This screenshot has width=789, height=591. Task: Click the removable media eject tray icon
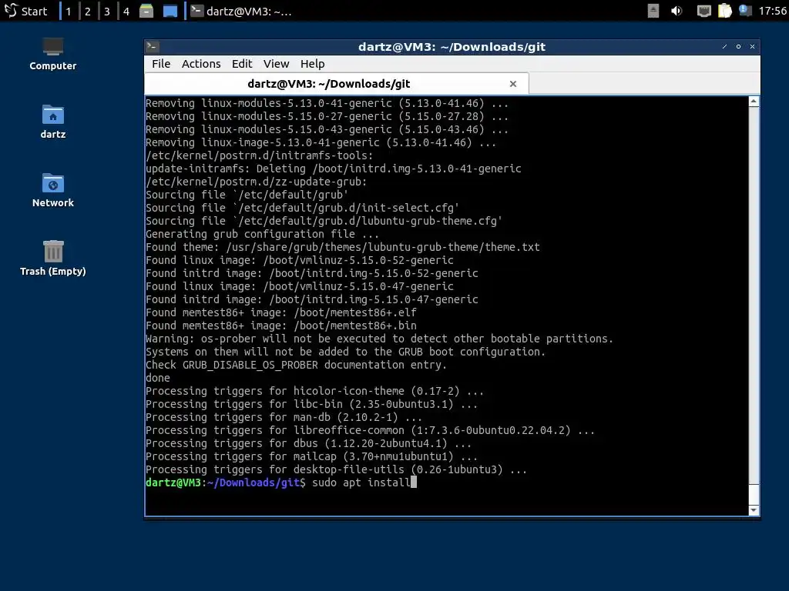tap(653, 11)
